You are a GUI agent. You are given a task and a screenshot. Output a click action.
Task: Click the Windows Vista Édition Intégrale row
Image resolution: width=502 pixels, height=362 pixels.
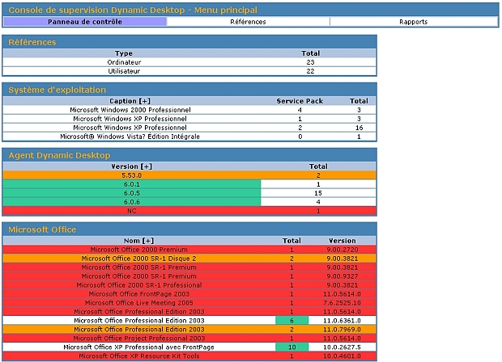189,137
